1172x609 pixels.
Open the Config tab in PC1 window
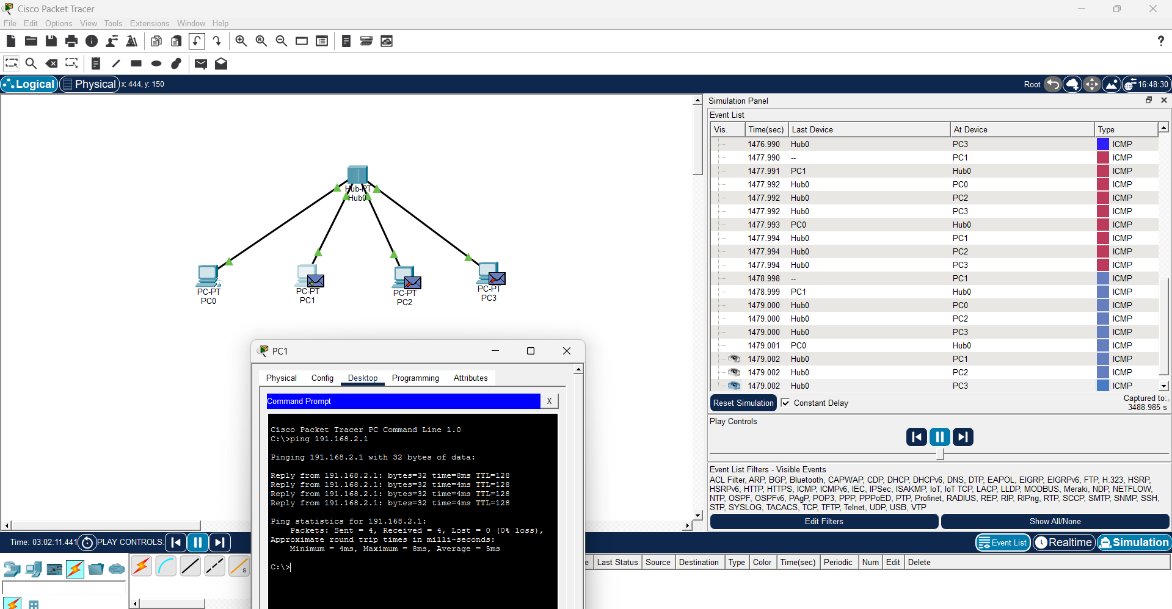[322, 378]
